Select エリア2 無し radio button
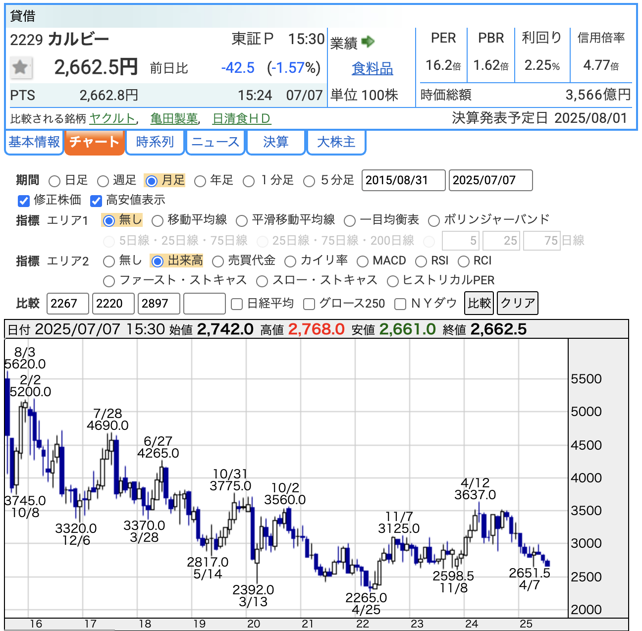Screen dimensions: 642x631 [x=109, y=261]
